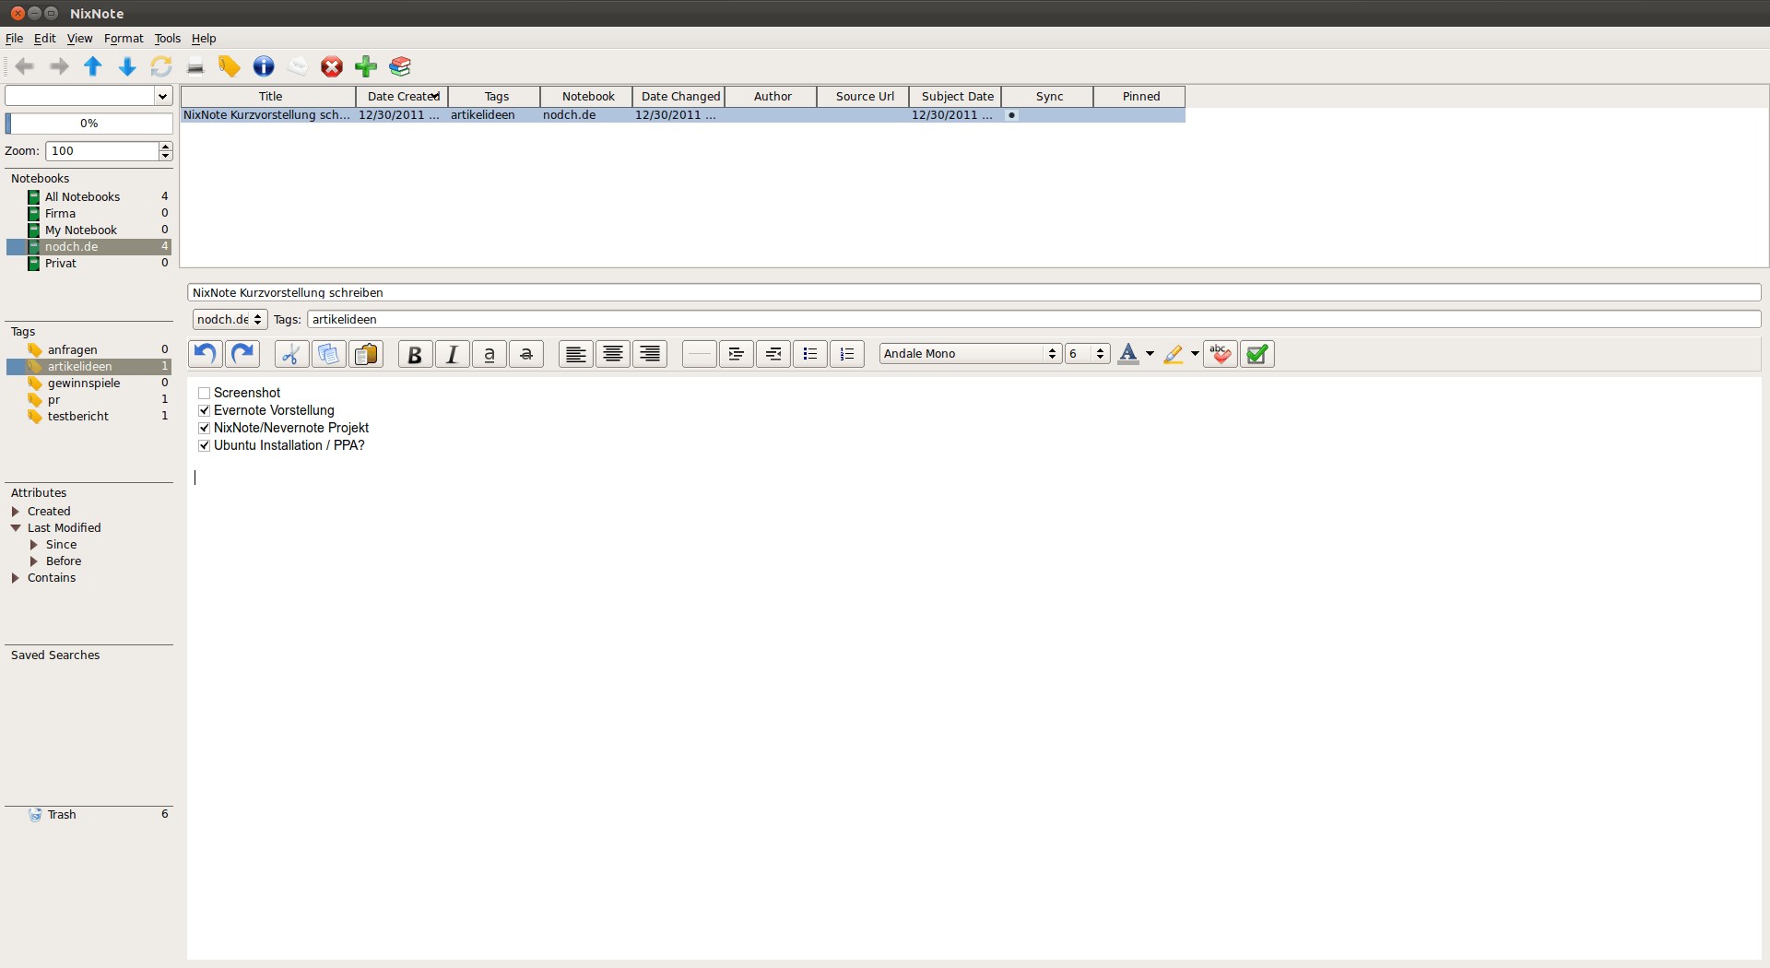Click the Bold formatting button
This screenshot has width=1770, height=968.
pyautogui.click(x=415, y=354)
